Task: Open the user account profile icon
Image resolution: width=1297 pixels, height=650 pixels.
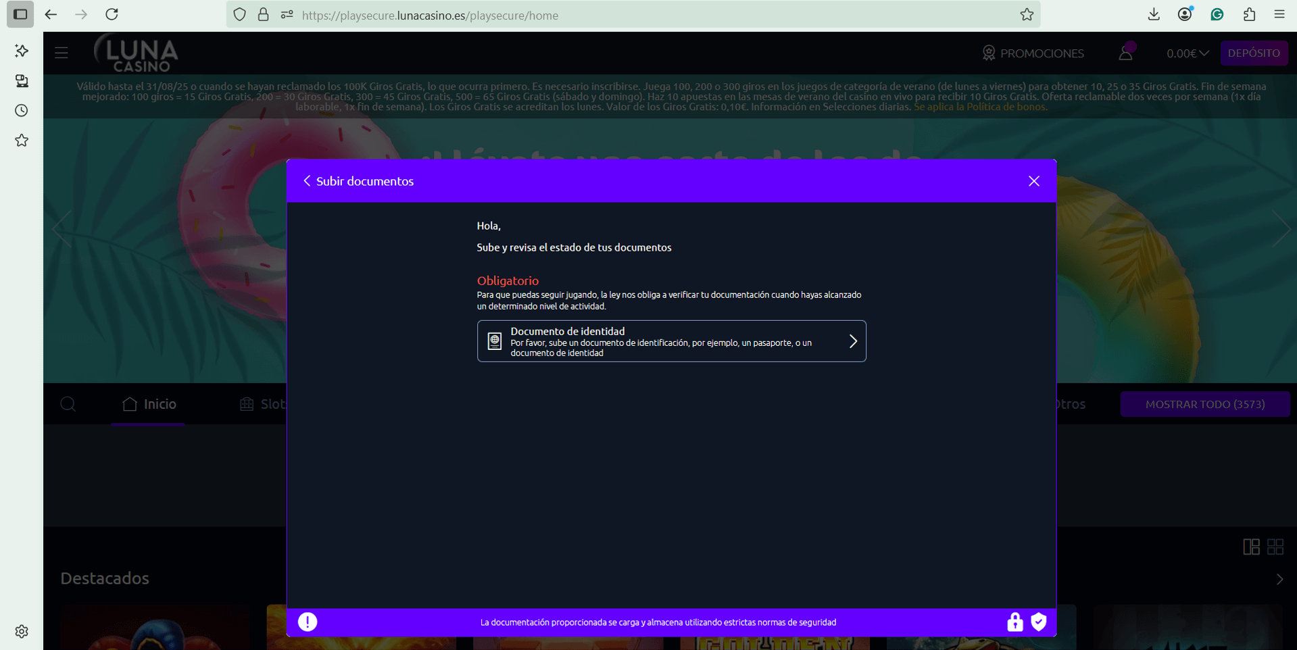Action: [x=1125, y=52]
